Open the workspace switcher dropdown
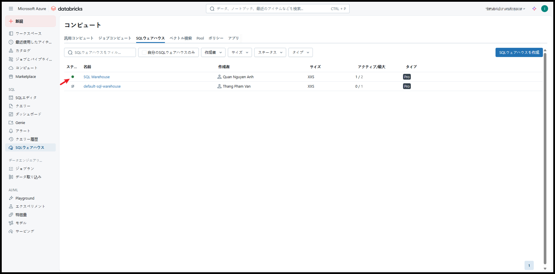Viewport: 555px width, 274px height. pos(505,9)
